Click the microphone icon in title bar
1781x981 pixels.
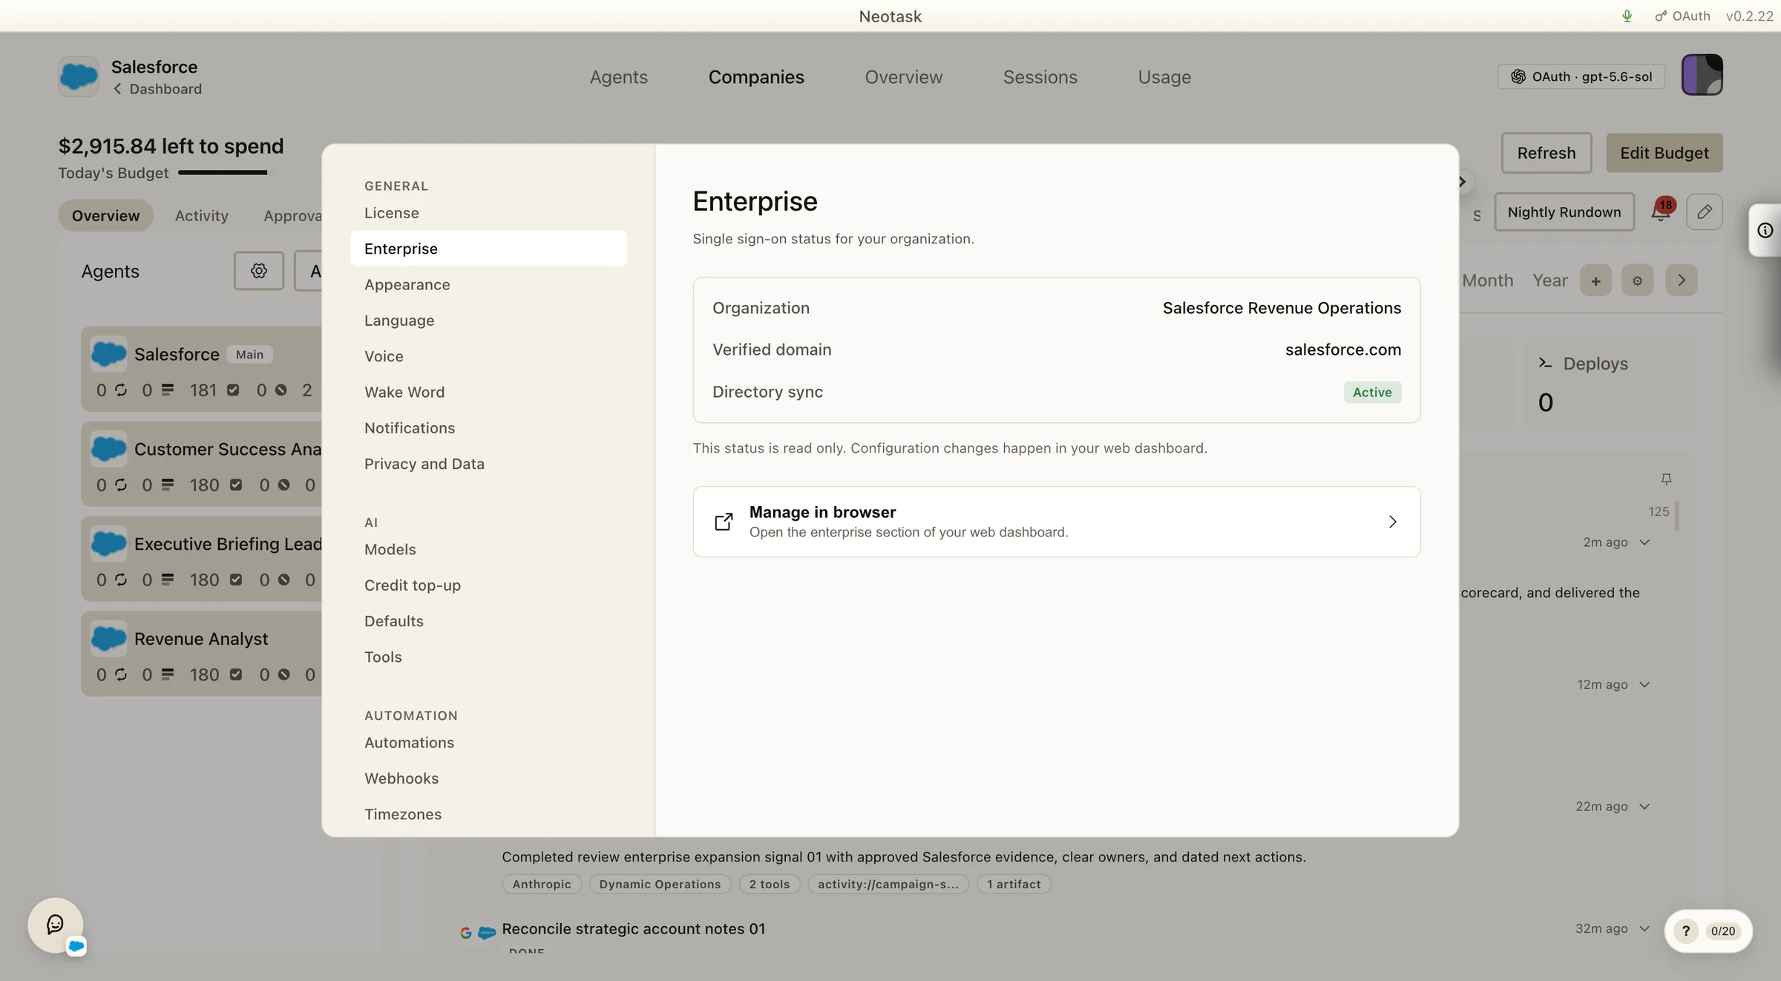click(1627, 16)
